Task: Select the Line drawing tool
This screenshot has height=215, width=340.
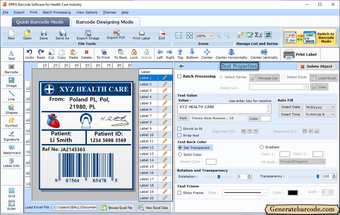Action: click(11, 96)
